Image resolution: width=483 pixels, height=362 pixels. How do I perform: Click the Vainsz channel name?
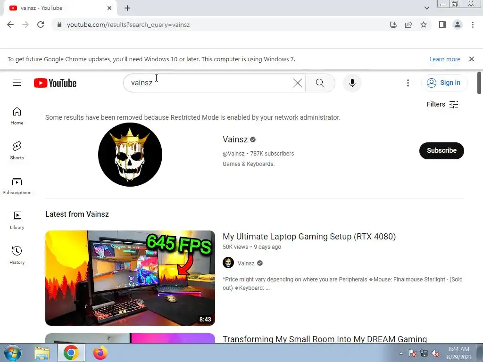point(235,140)
